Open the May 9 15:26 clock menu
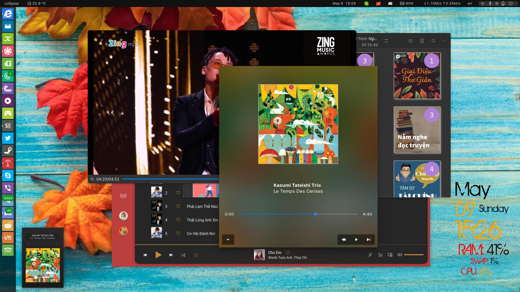 344,3
